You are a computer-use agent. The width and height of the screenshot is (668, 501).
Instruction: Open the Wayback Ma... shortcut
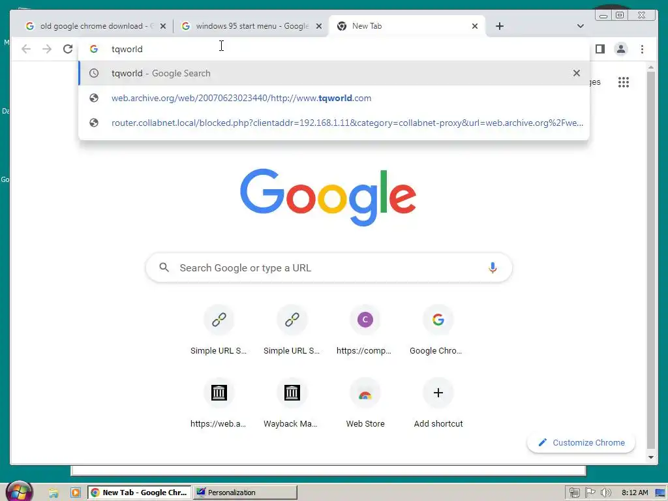tap(292, 403)
